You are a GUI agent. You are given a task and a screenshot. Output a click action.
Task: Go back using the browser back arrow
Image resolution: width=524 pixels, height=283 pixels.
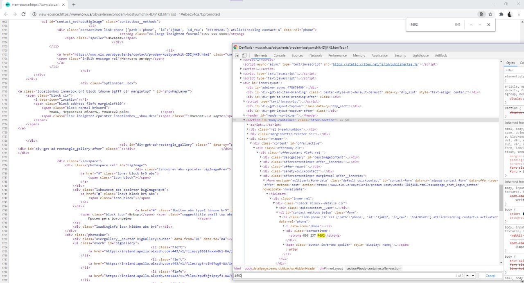[x=6, y=14]
